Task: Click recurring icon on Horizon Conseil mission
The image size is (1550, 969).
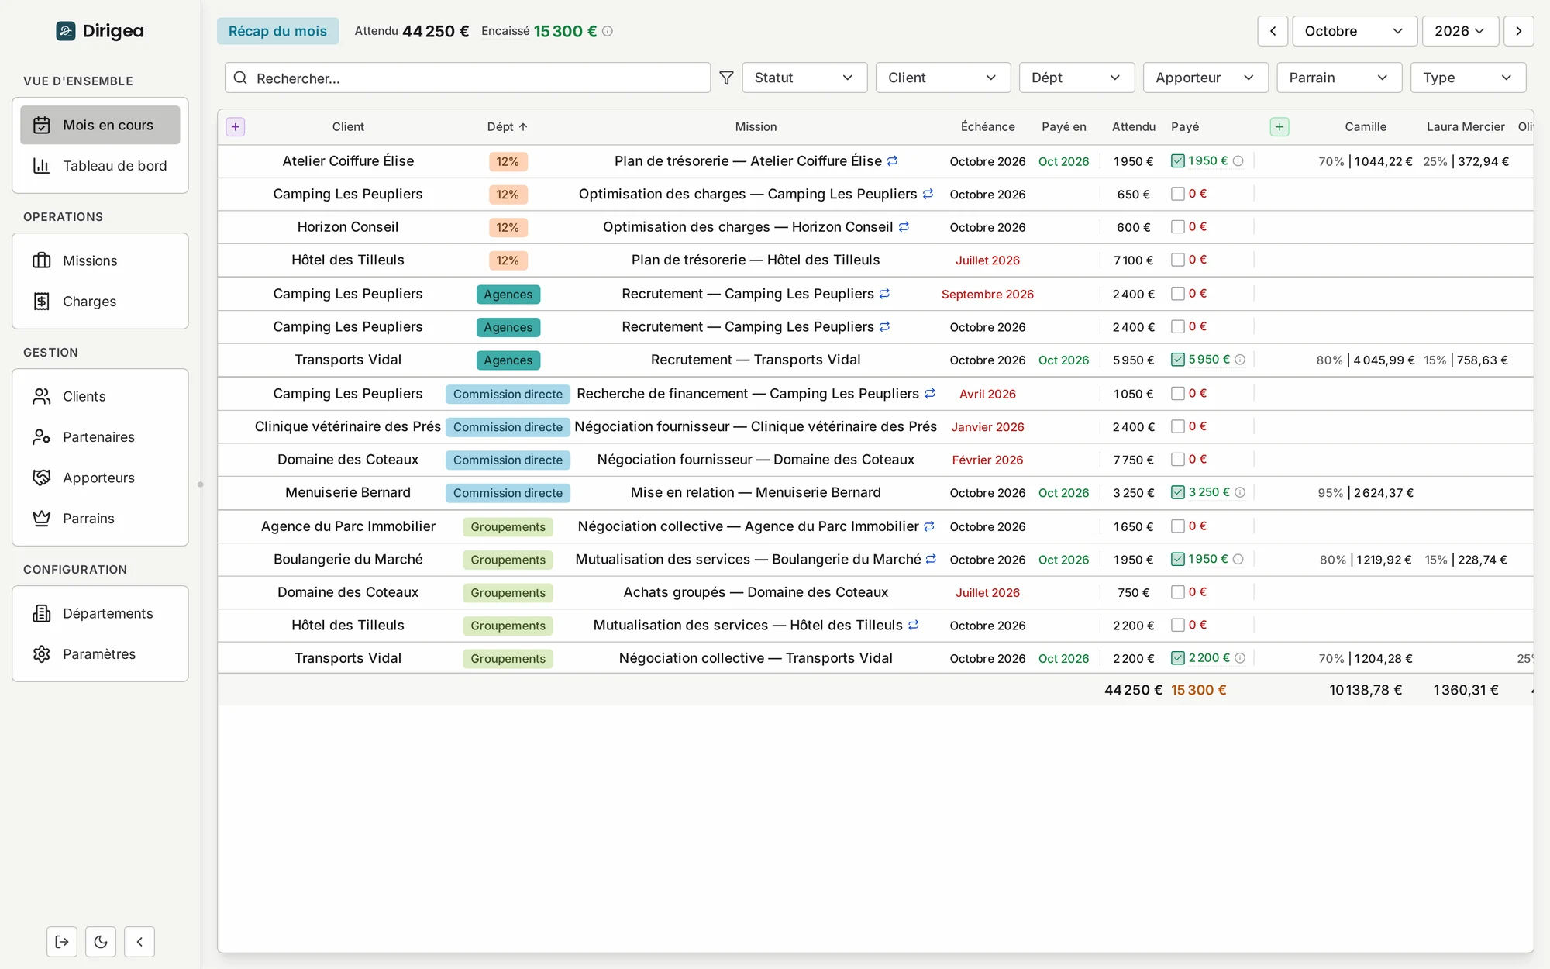Action: pos(904,226)
